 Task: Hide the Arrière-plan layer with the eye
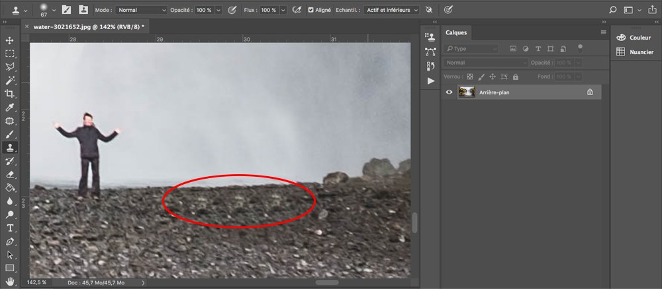pyautogui.click(x=449, y=92)
